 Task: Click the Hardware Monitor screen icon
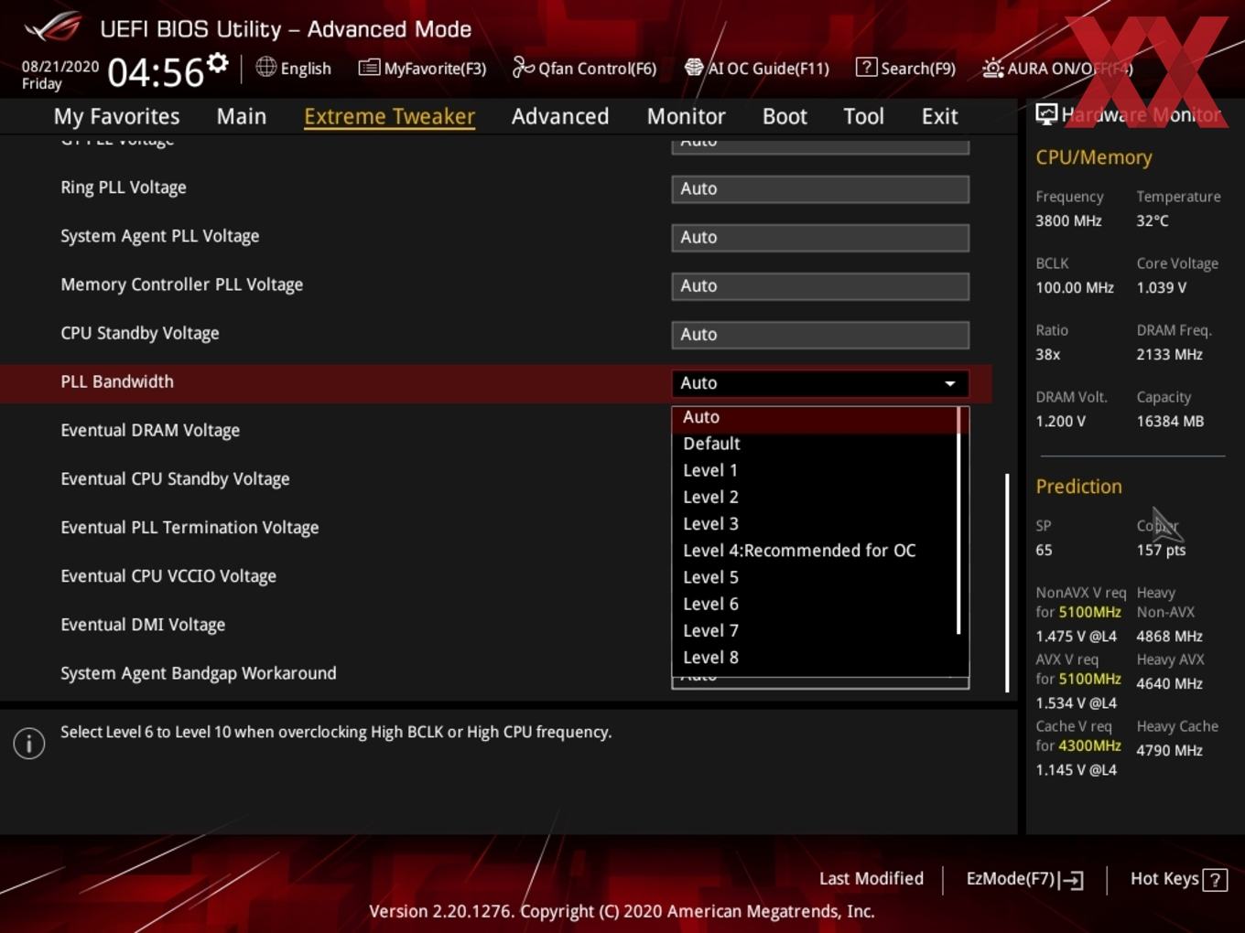[1046, 114]
